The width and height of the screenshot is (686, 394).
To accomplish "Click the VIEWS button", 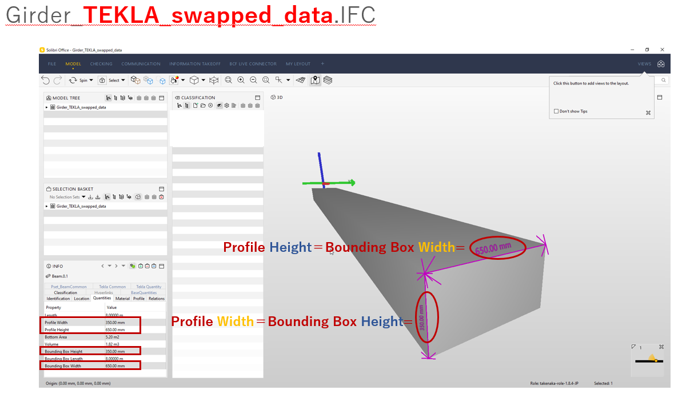I will click(644, 64).
